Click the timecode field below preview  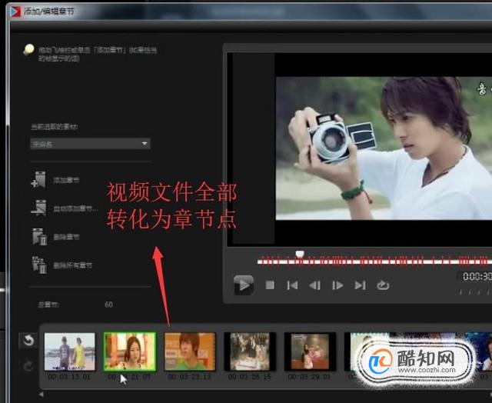click(x=475, y=277)
